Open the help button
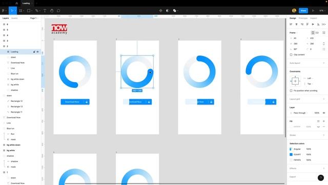 [321, 178]
